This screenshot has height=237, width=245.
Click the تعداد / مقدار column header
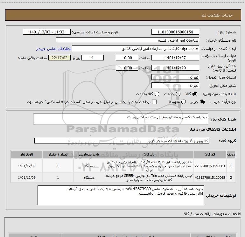pyautogui.click(x=58, y=154)
